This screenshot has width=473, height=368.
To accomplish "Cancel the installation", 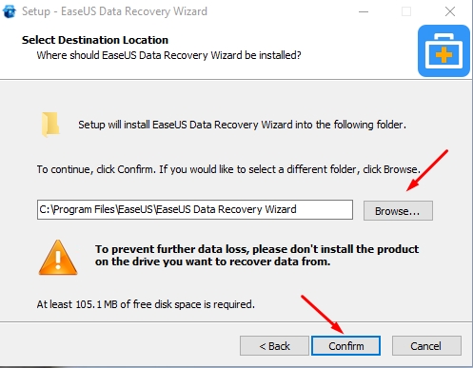I will tap(426, 346).
